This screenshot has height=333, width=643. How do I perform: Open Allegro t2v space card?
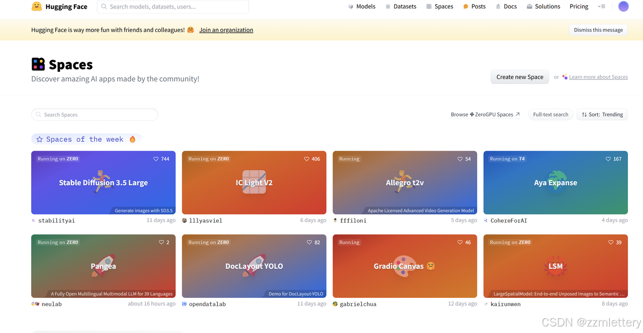[x=405, y=183]
